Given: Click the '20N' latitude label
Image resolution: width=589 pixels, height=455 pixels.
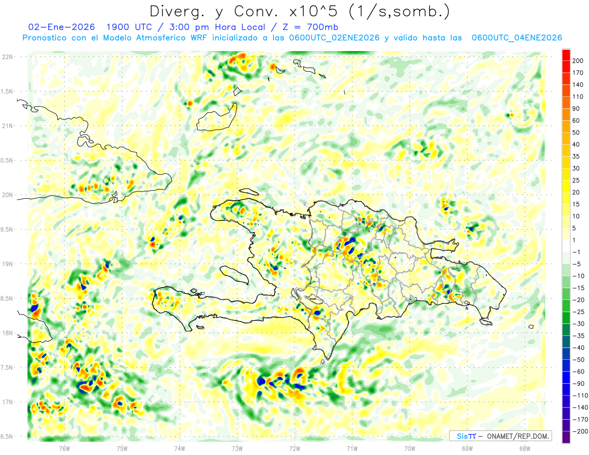Looking at the screenshot, I should tap(7, 195).
